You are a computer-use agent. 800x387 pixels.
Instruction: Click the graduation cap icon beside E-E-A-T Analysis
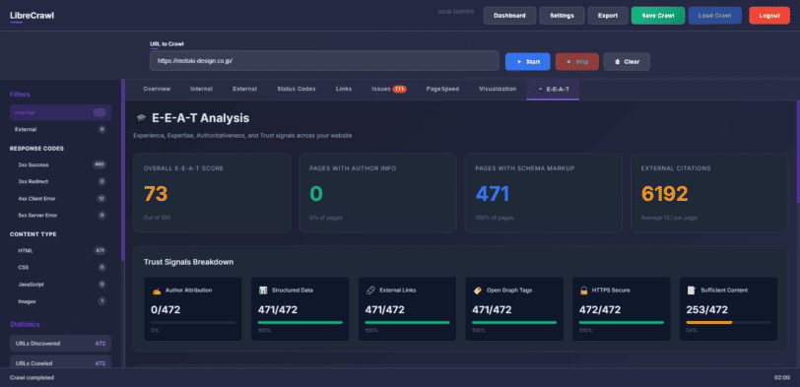coord(141,118)
